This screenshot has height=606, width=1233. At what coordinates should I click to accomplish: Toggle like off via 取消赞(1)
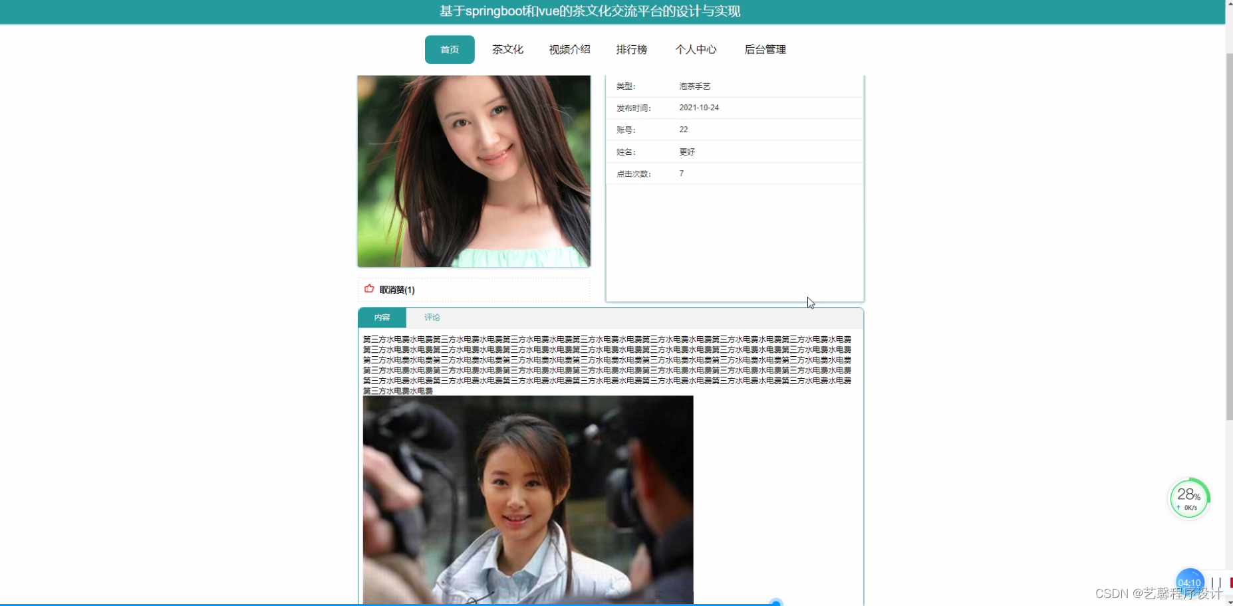point(396,289)
